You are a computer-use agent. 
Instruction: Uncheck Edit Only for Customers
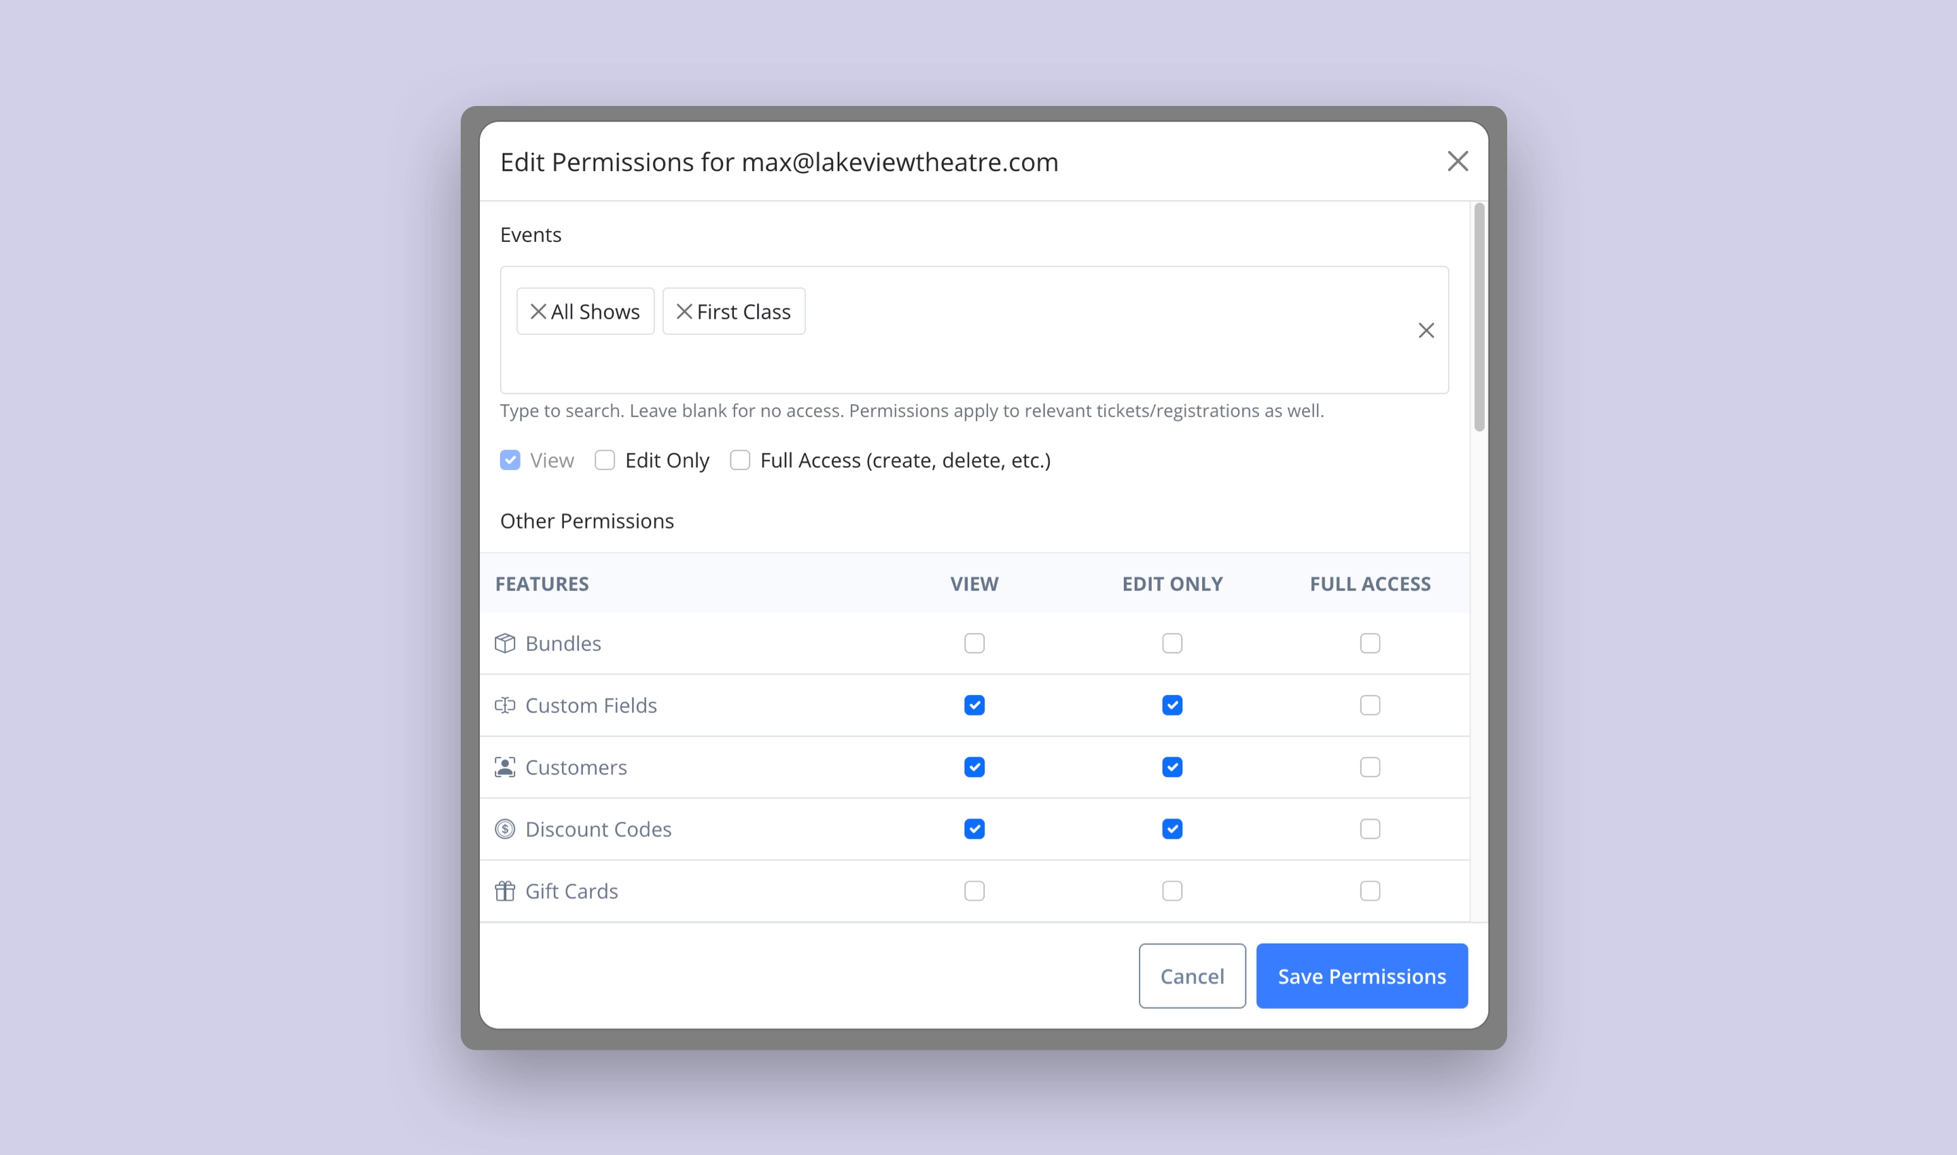tap(1171, 766)
